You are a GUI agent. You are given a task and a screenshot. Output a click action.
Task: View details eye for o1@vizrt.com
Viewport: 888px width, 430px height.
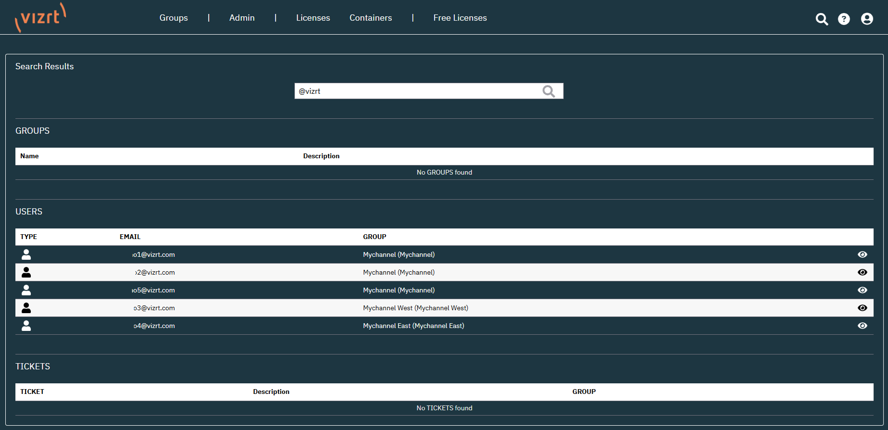tap(862, 254)
